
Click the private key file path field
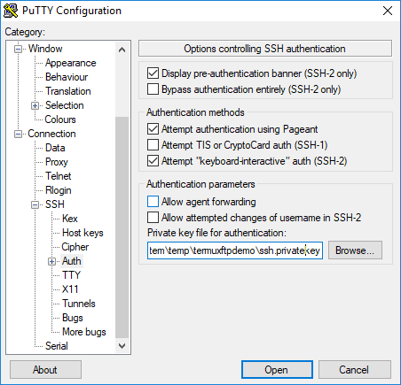pos(235,250)
